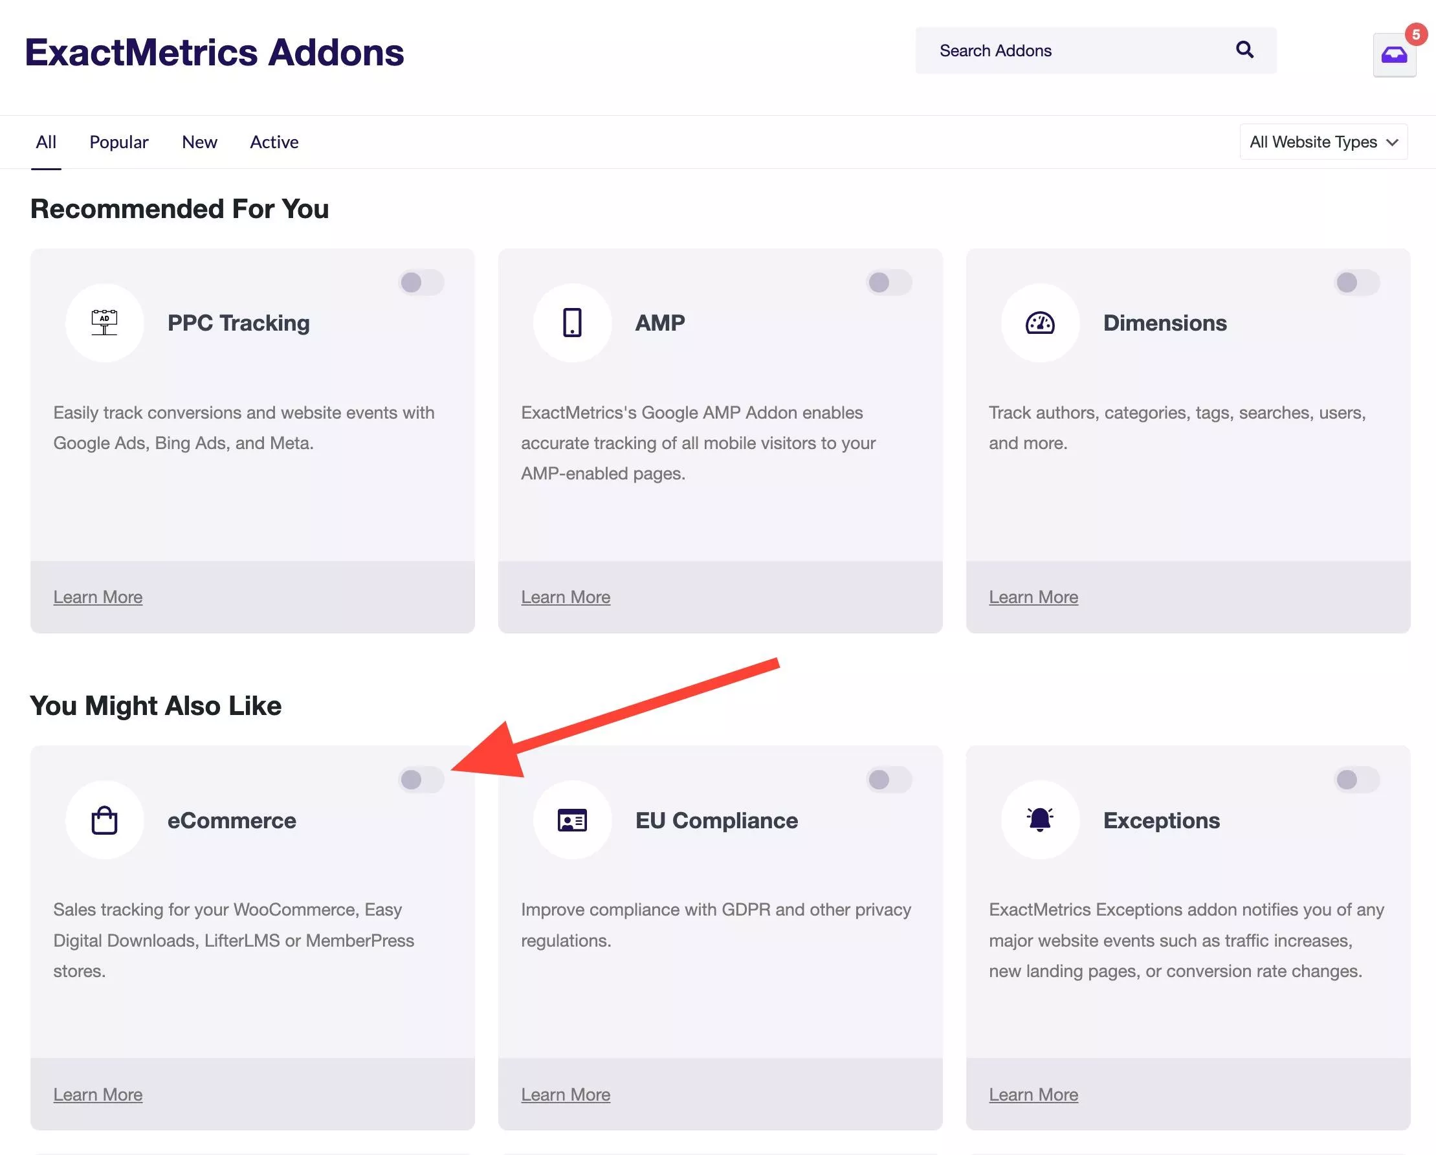Open Learn More for Dimensions
The height and width of the screenshot is (1155, 1436).
pyautogui.click(x=1033, y=597)
